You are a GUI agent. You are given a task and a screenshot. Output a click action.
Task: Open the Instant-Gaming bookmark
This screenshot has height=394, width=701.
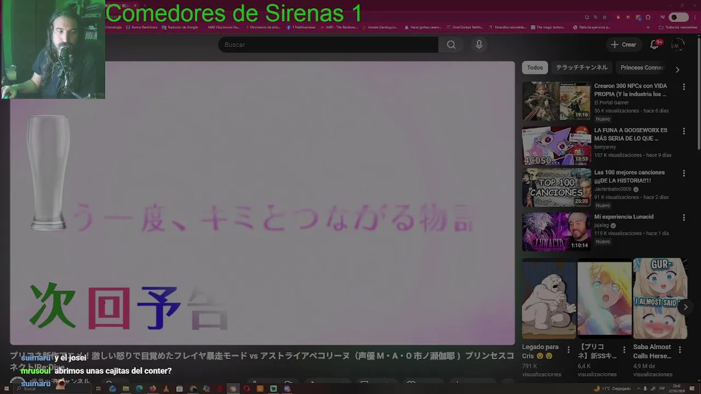[380, 27]
